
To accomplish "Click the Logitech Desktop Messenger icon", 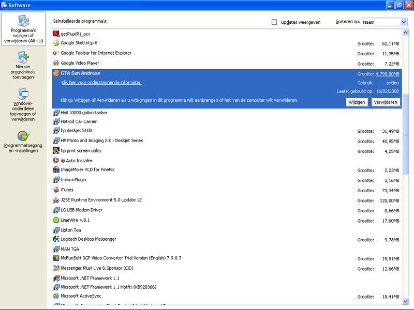I will tap(56, 239).
